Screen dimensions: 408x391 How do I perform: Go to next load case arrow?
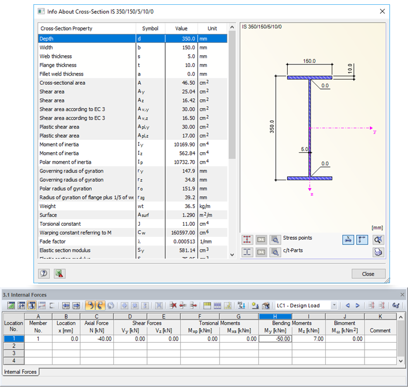pyautogui.click(x=358, y=306)
